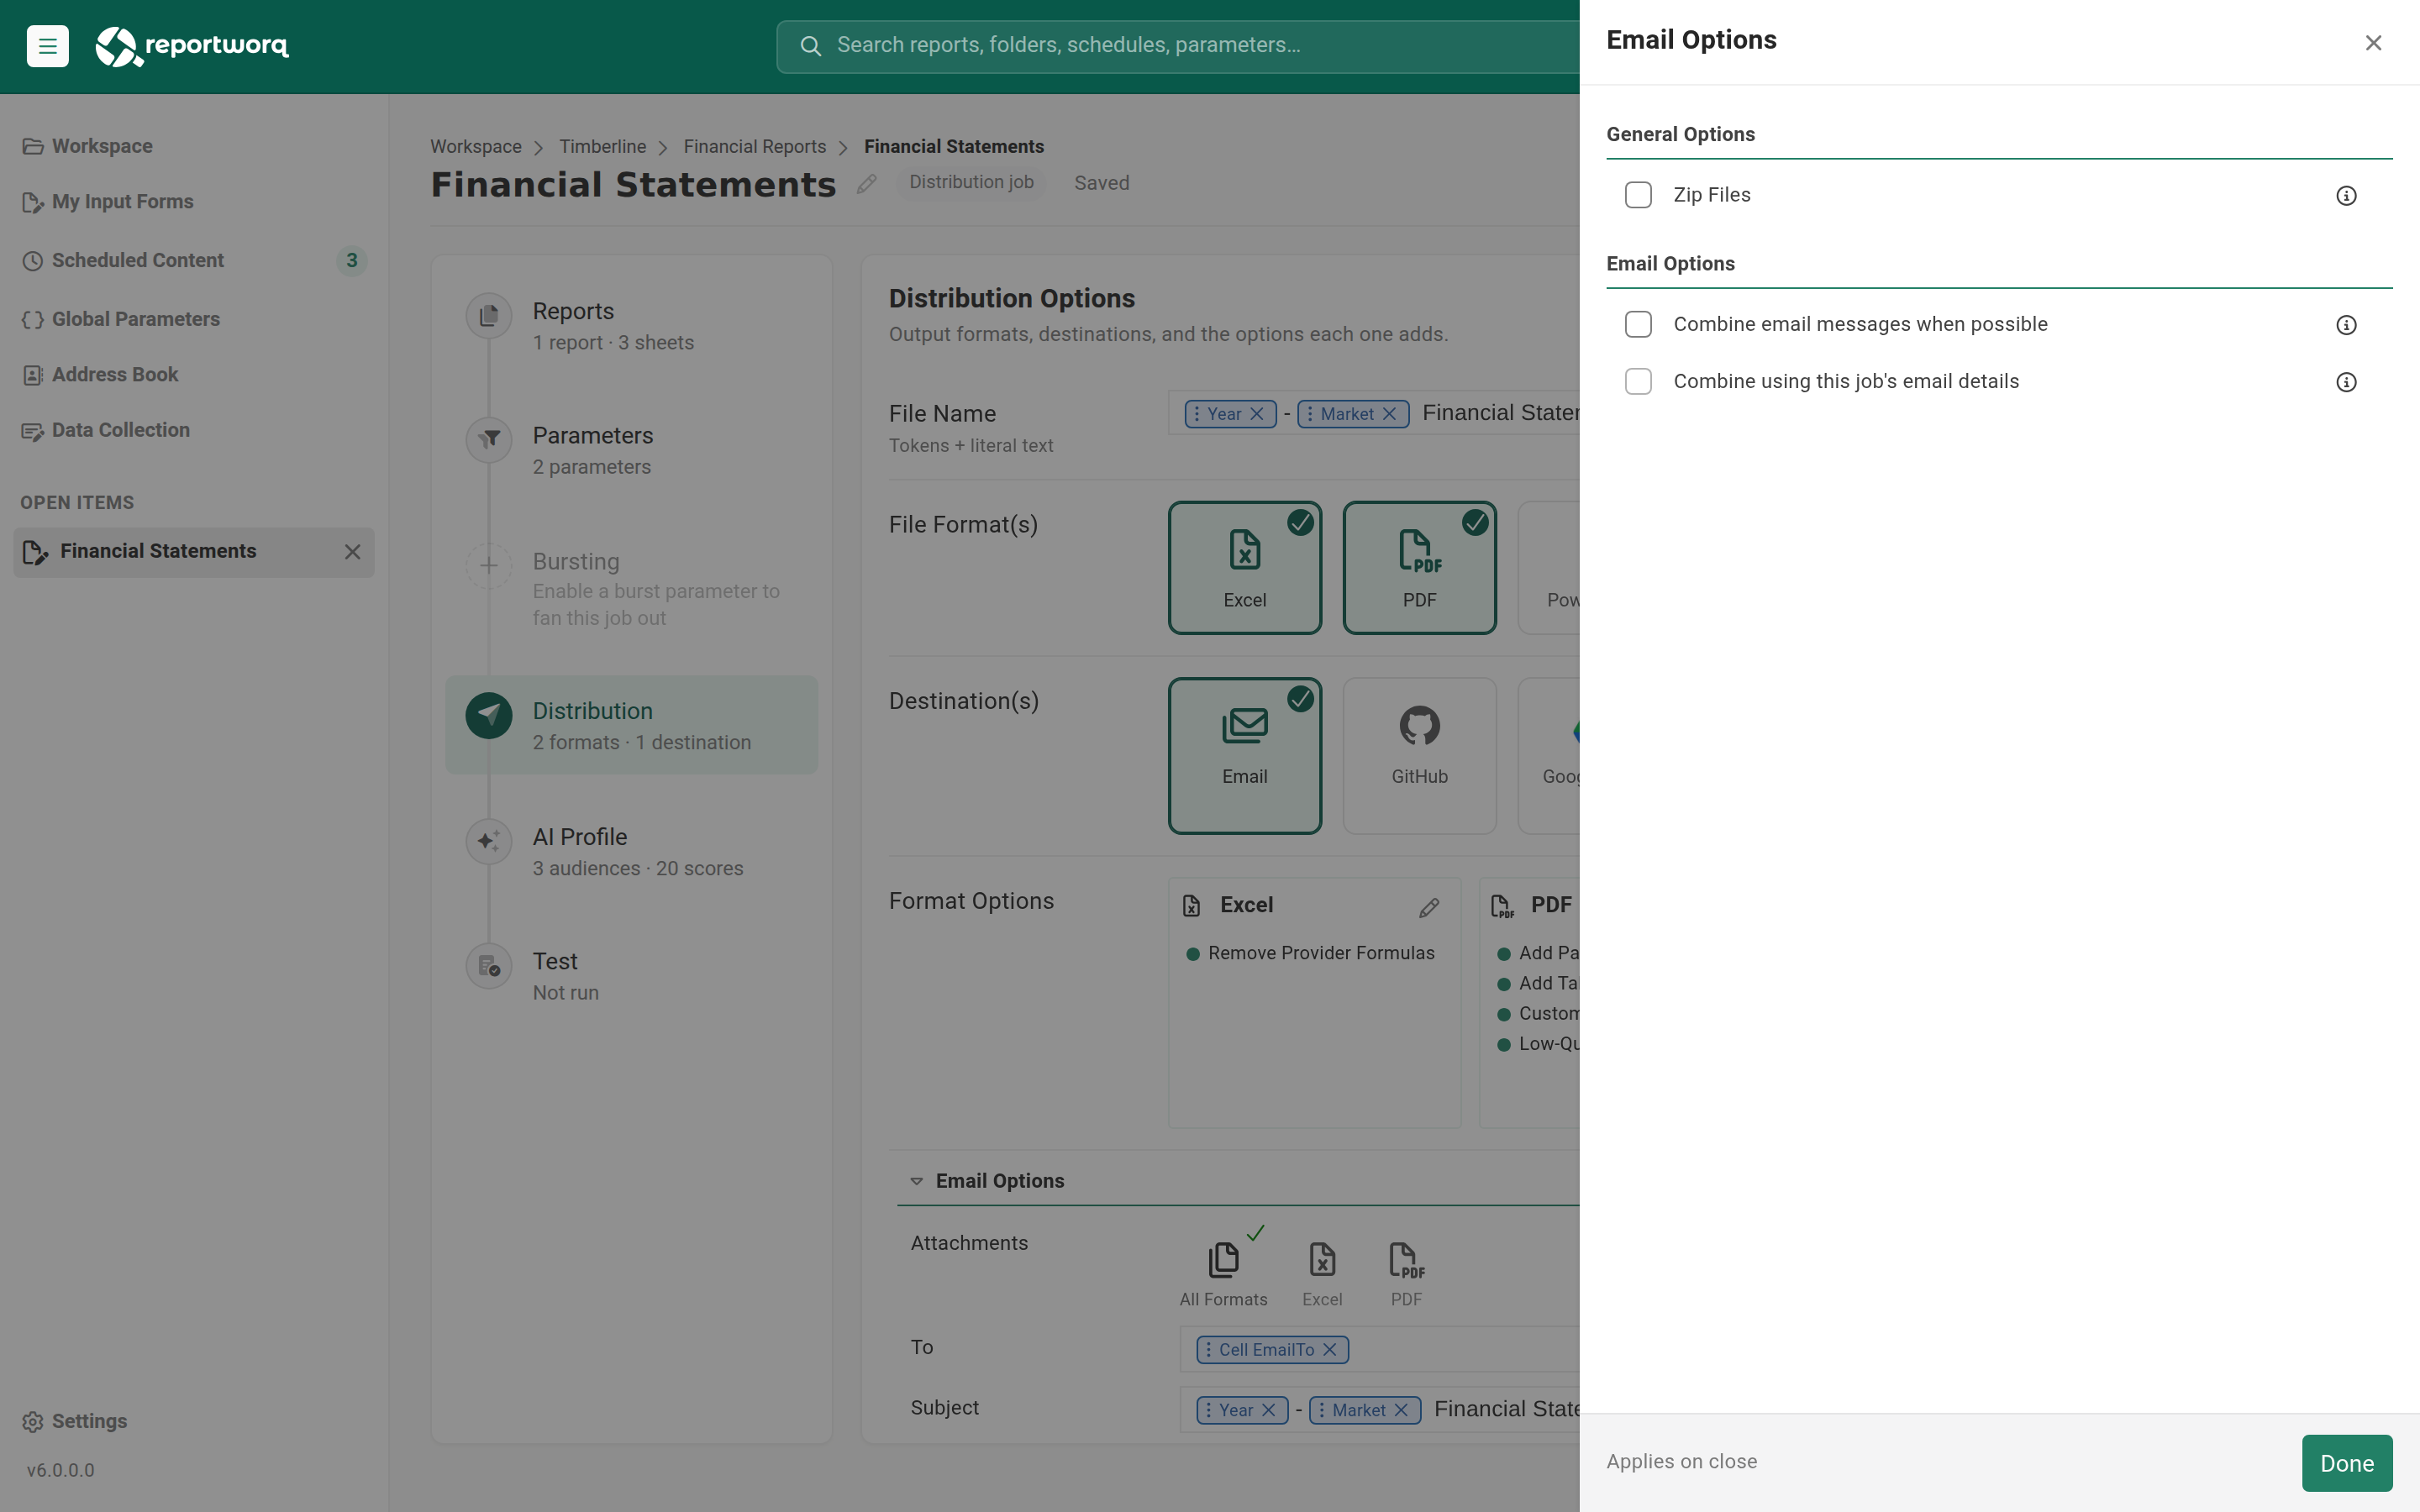Show info for job's email details option

tap(2346, 382)
